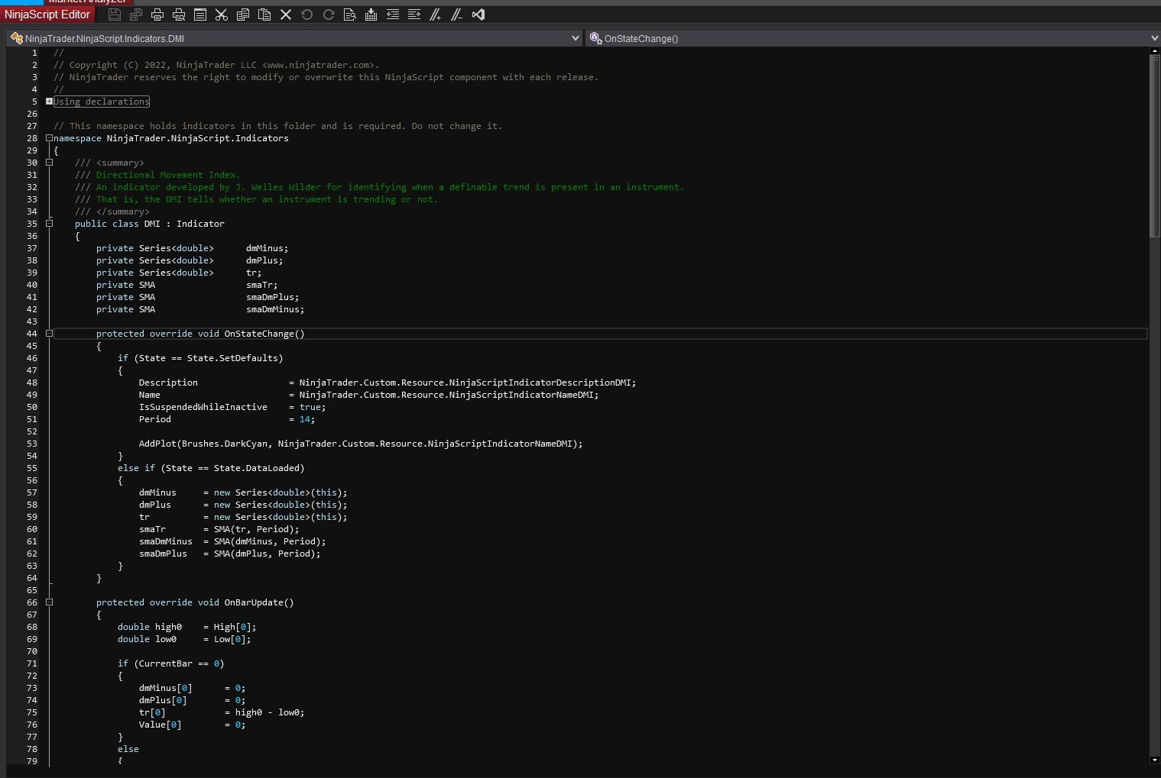Click the vertical scrollbar down arrow
This screenshot has height=778, width=1161.
coord(1154,760)
